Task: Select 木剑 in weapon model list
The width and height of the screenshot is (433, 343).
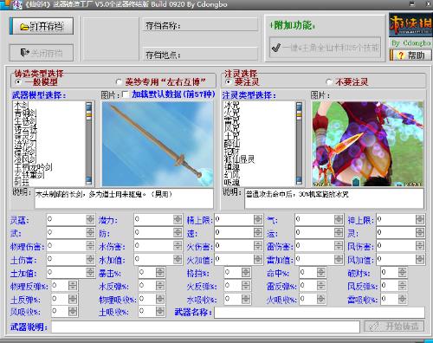Action: click(x=21, y=105)
